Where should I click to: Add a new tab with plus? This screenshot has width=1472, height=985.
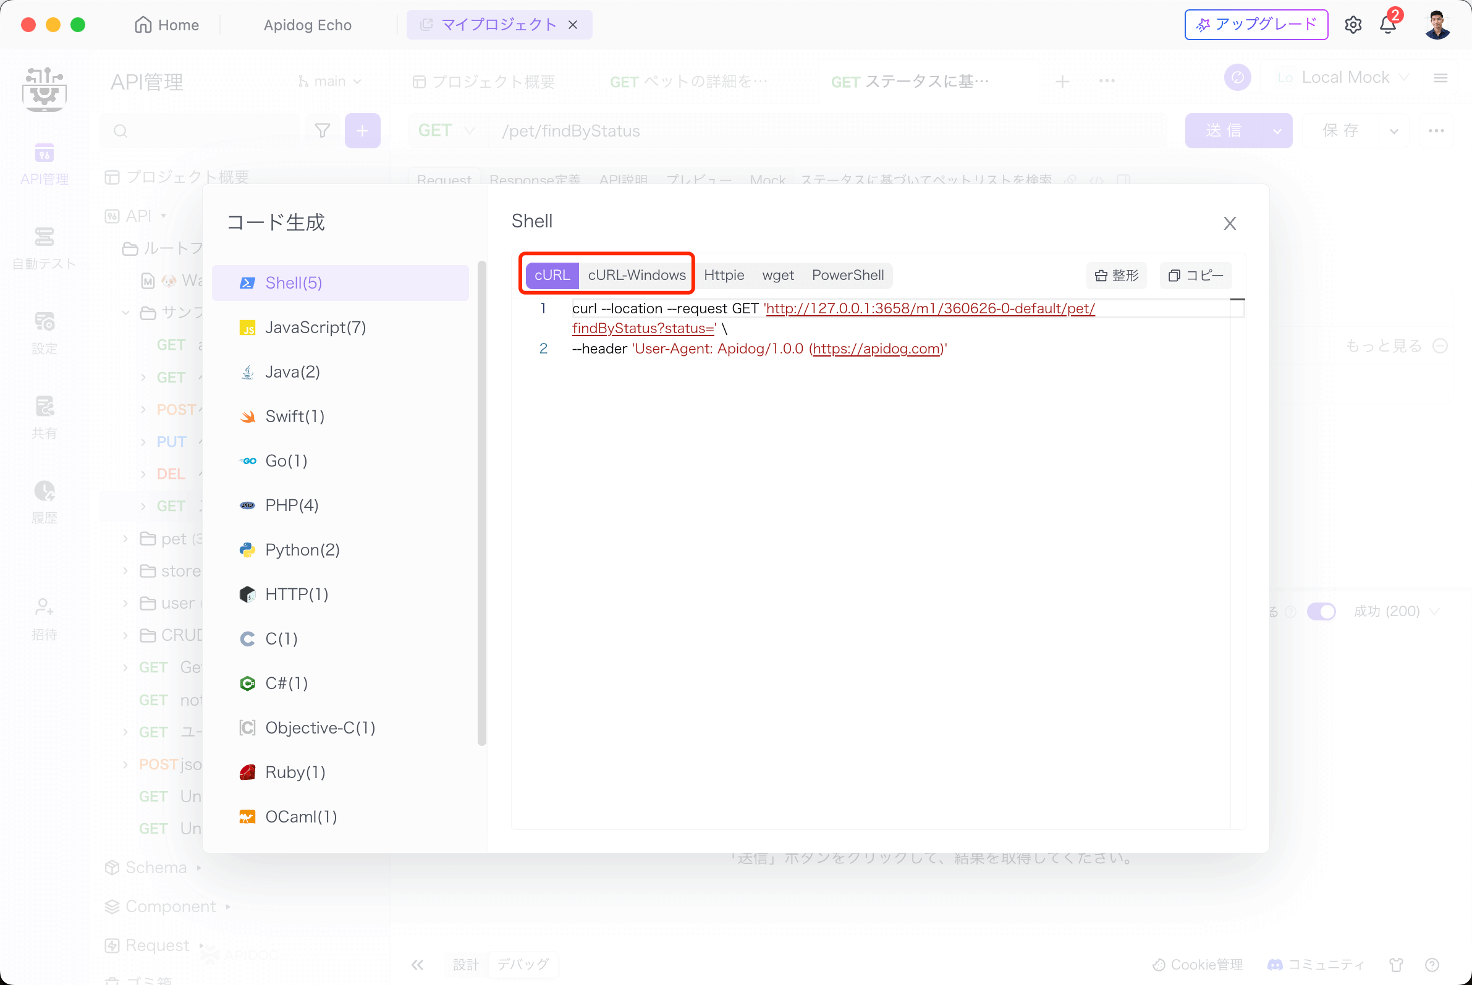[x=1062, y=81]
